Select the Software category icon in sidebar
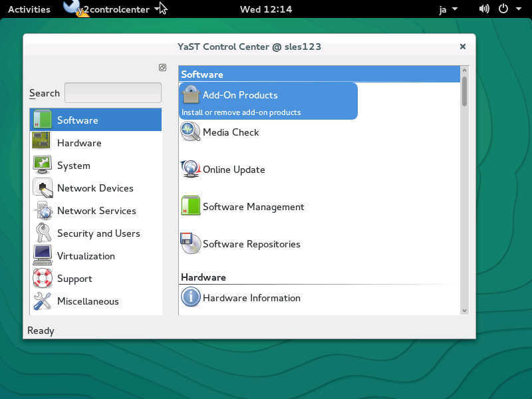532x399 pixels. (43, 120)
